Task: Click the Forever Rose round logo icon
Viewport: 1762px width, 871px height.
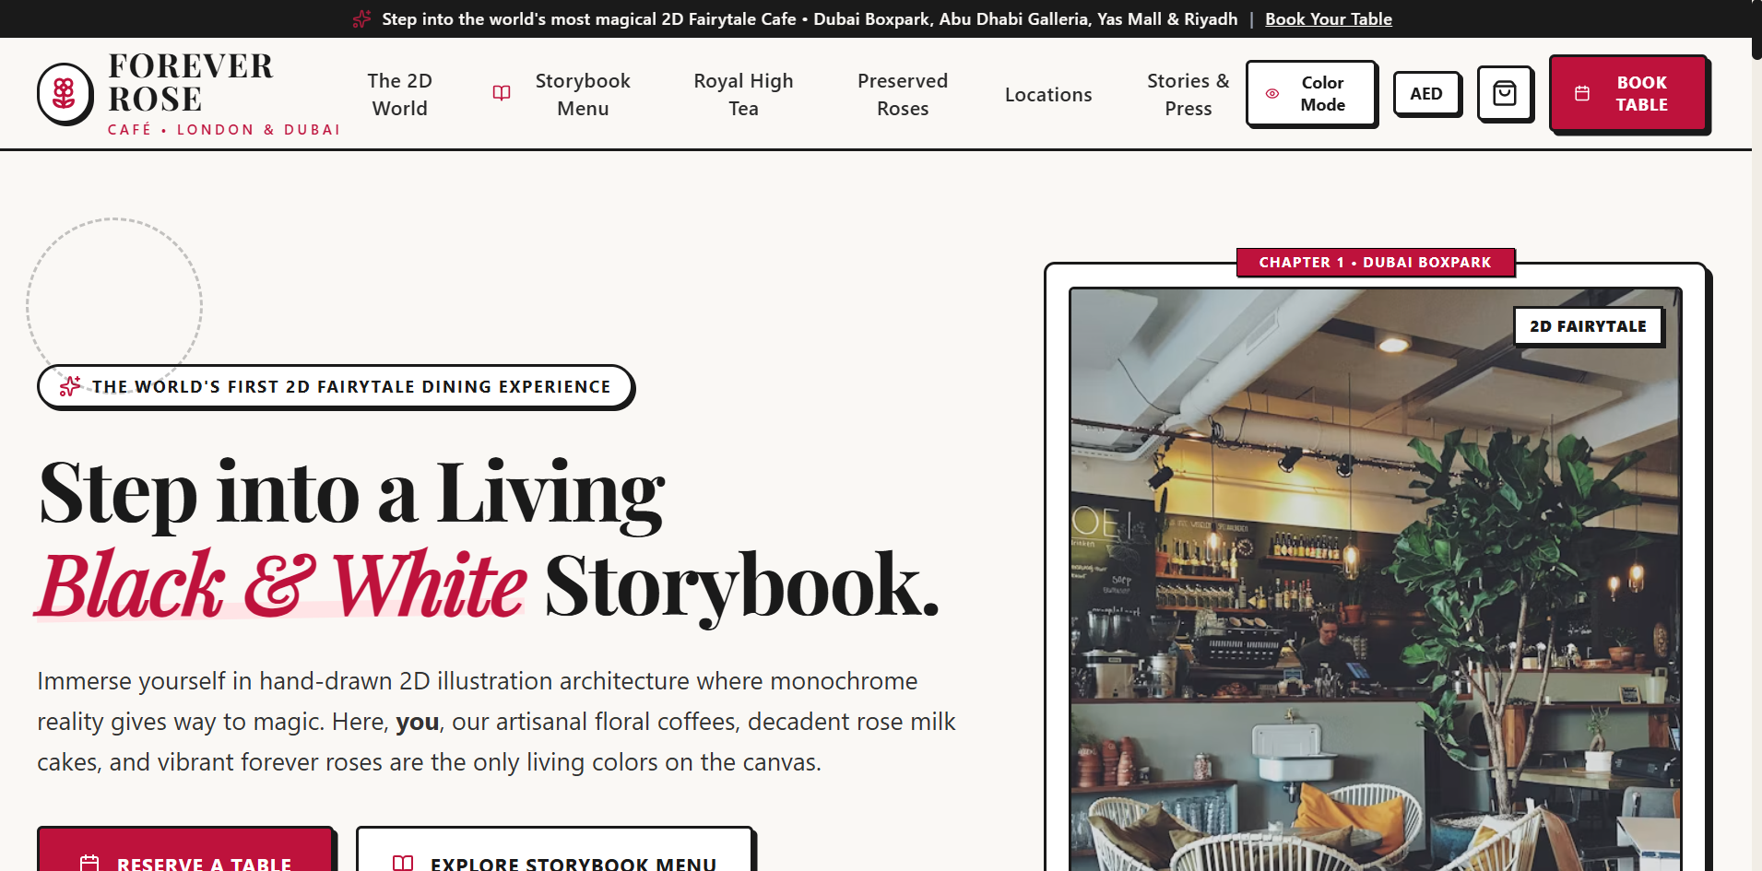Action: point(65,94)
